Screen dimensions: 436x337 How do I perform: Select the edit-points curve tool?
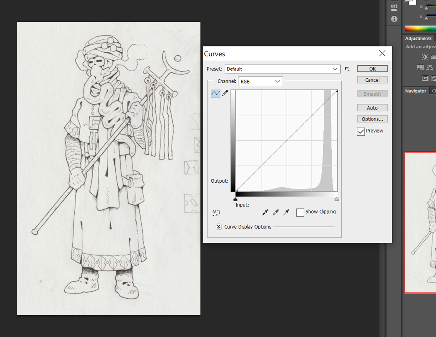point(215,93)
